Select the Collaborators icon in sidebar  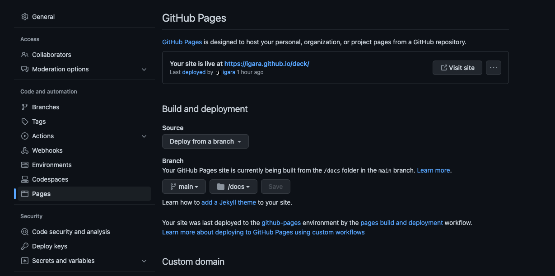point(24,54)
